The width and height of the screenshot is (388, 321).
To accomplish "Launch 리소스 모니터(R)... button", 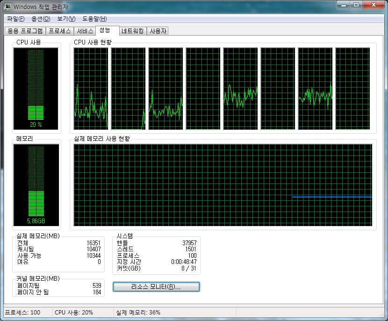I will point(156,286).
